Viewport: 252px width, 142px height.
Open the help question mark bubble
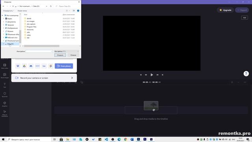point(246,74)
